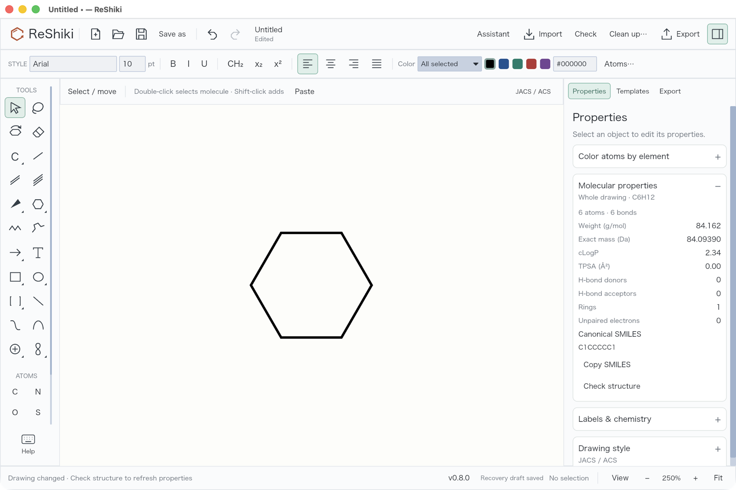Choose the Lasso selection tool

(38, 108)
